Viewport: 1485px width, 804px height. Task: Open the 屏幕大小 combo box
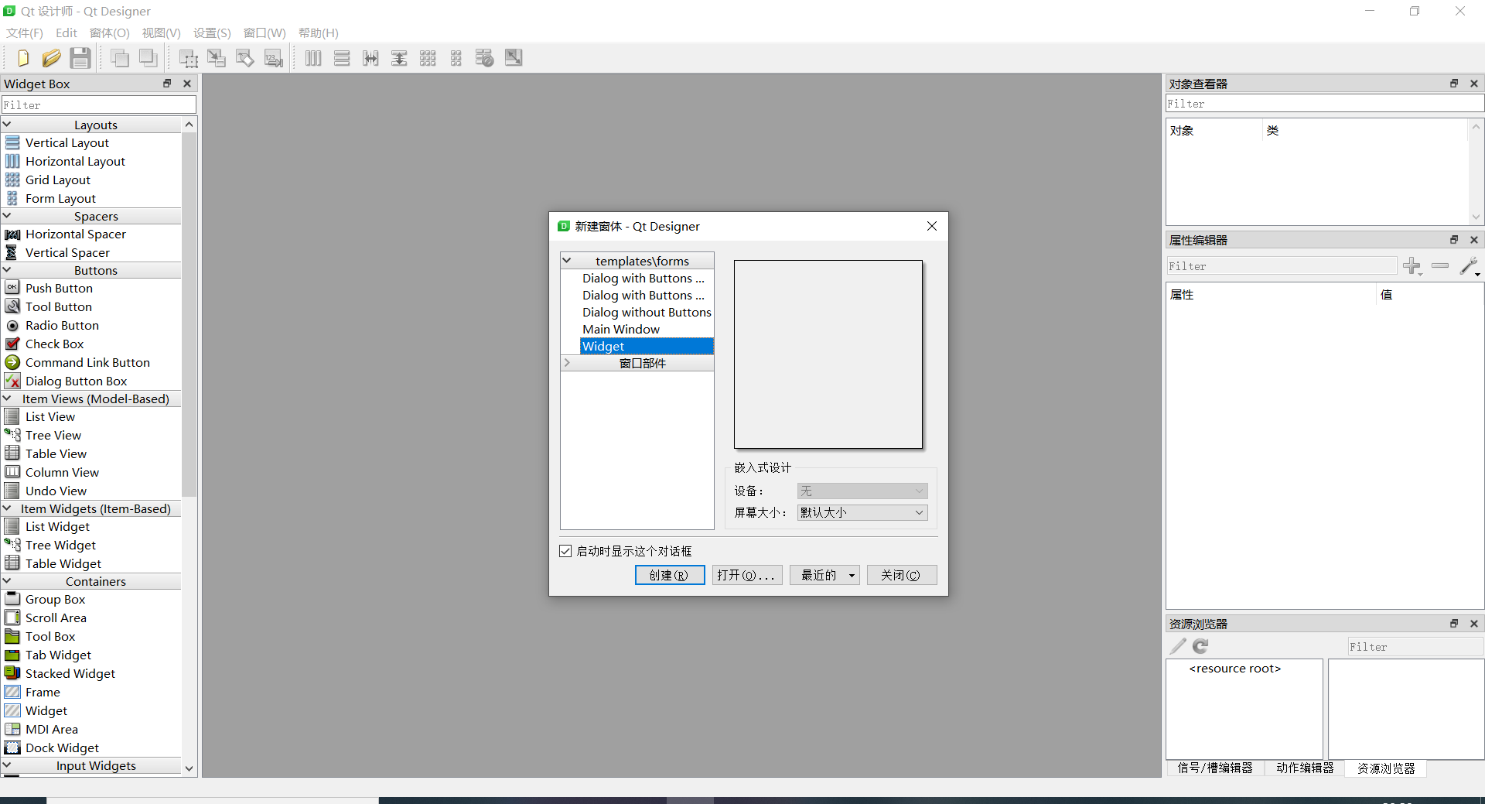(x=862, y=512)
